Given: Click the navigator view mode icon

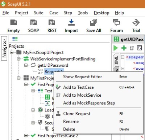Looking at the screenshot, I should 15,39.
